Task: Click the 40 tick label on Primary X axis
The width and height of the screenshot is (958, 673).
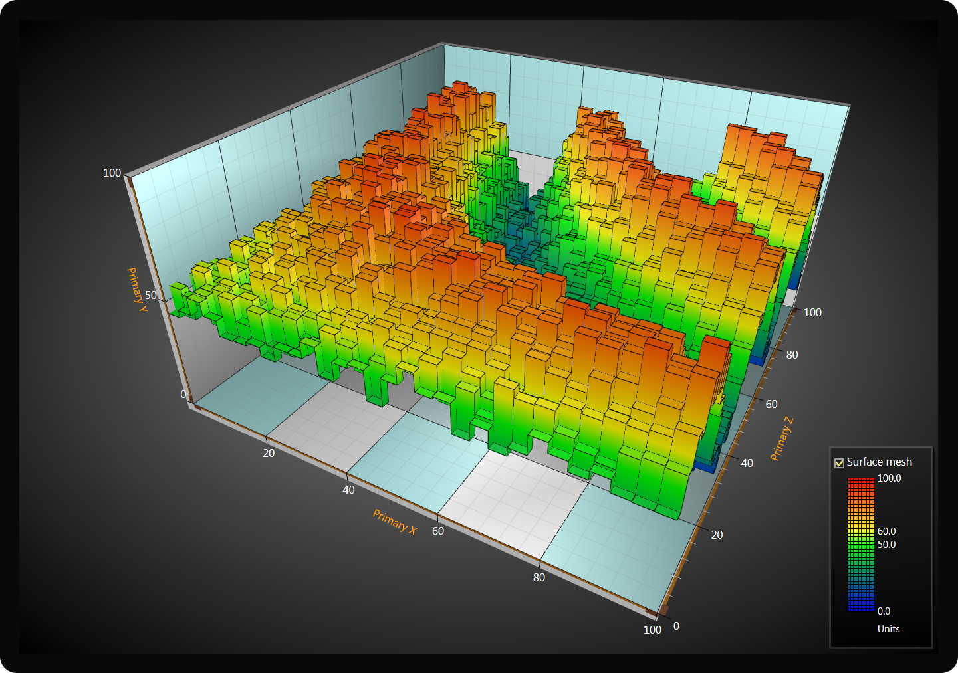Action: (348, 490)
